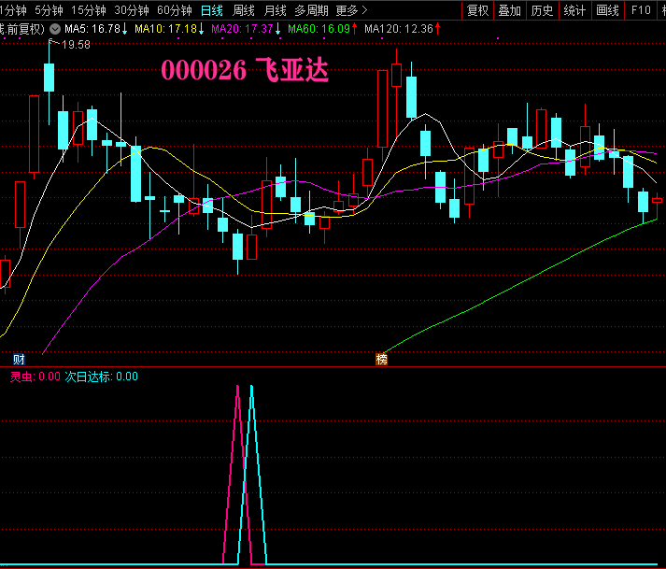Screen dimensions: 666x569
Task: Expand the 更多 periods menu
Action: (x=352, y=10)
